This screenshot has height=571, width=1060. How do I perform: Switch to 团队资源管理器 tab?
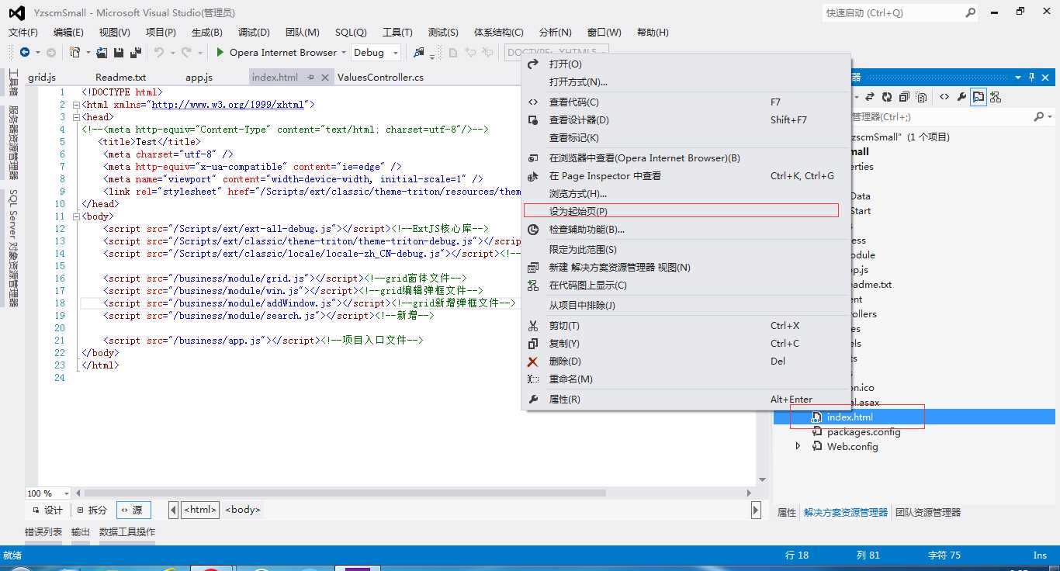(928, 512)
